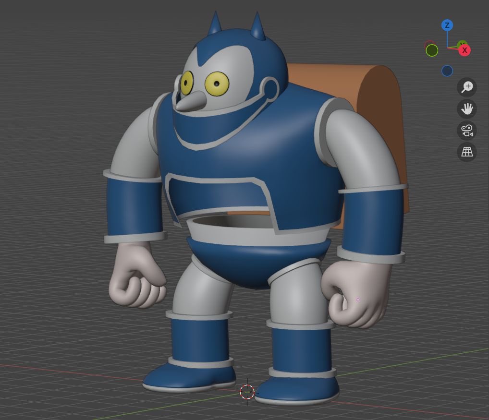Image resolution: width=489 pixels, height=420 pixels.
Task: Click the green negative Y axis circle
Action: click(432, 50)
